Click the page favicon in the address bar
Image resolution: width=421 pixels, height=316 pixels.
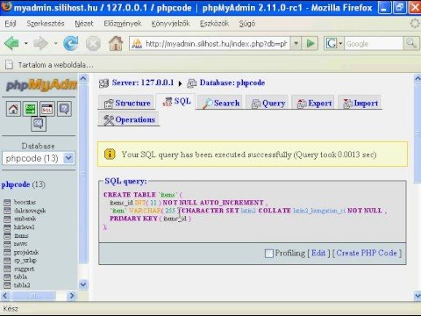pos(137,44)
